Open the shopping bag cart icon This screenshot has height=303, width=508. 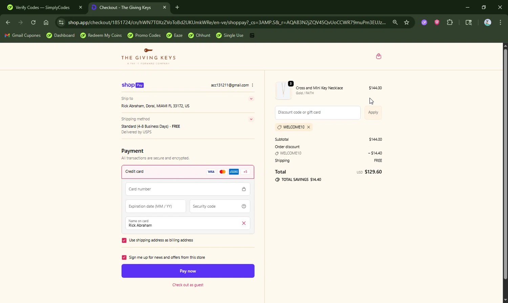(x=379, y=56)
